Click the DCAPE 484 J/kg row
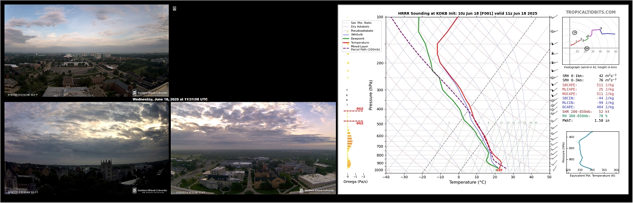Screen dimensions: 633x203 tap(588, 107)
